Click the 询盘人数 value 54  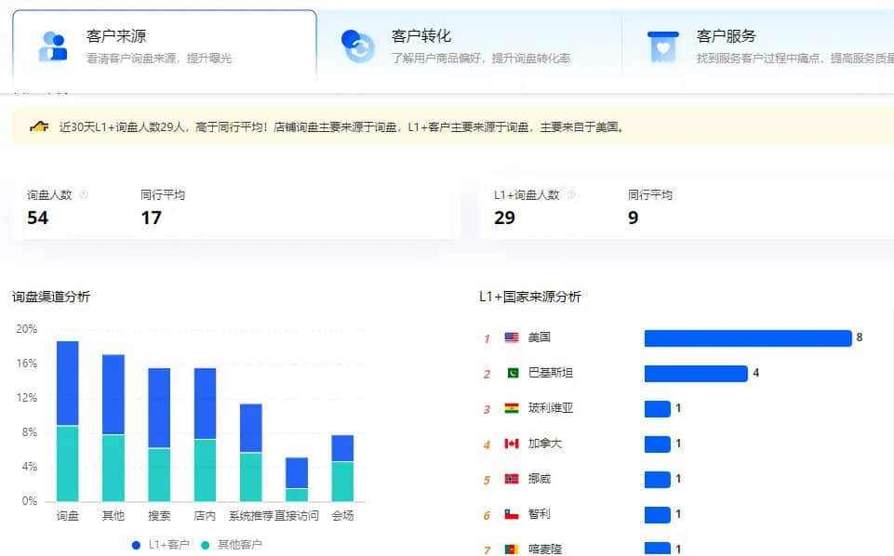point(38,218)
